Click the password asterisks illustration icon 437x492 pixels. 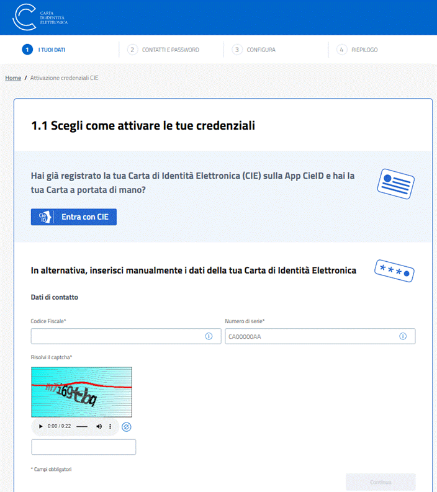click(394, 271)
